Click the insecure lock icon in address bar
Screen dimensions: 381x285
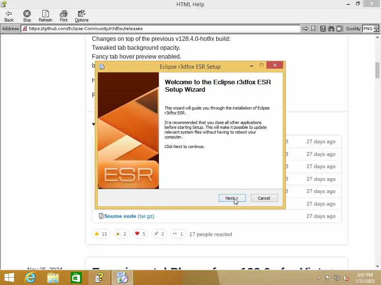coord(25,29)
